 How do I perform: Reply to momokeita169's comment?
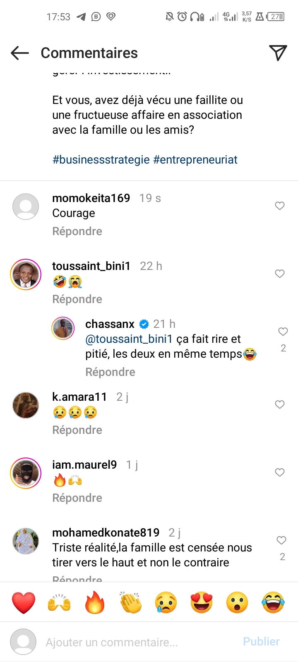pos(77,231)
